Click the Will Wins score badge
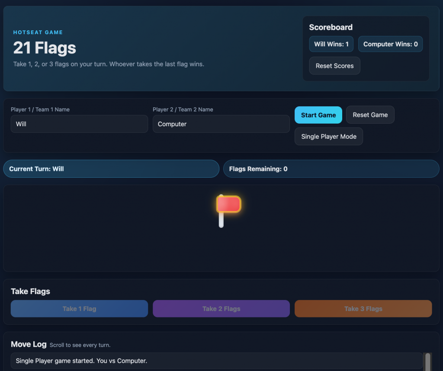The image size is (443, 371). point(331,44)
